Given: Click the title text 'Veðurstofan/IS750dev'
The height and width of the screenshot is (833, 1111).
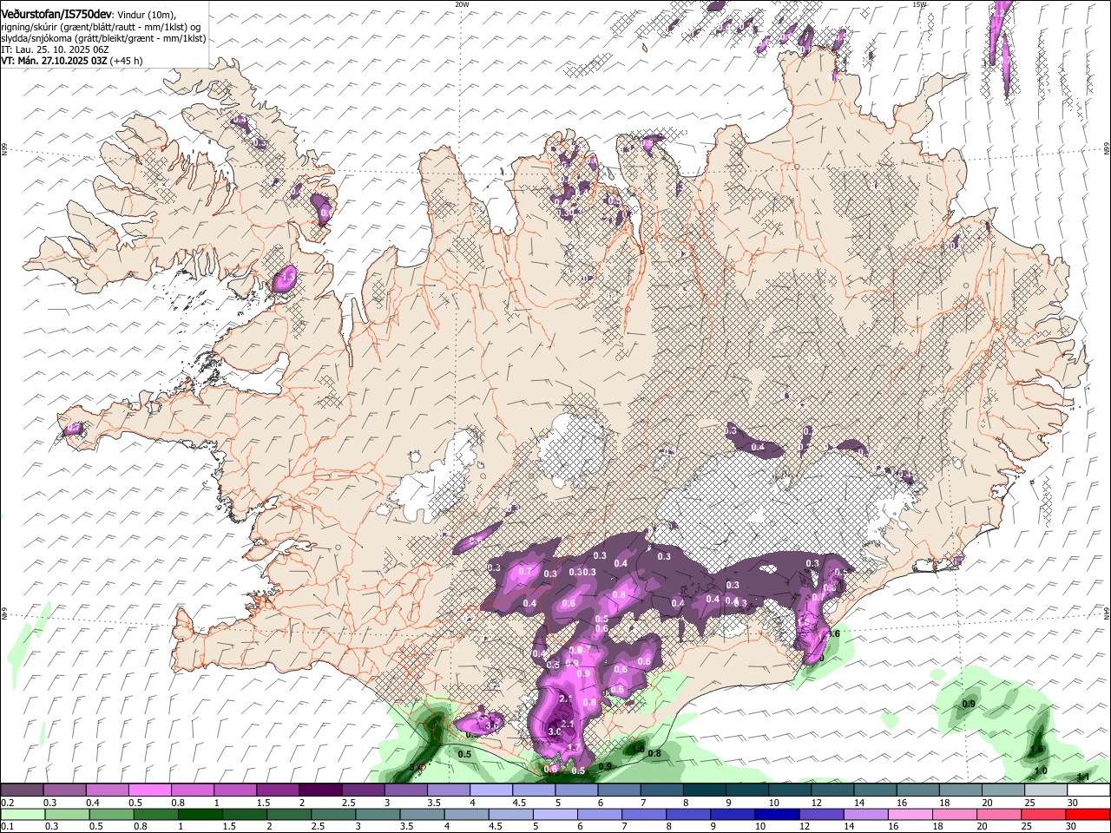Looking at the screenshot, I should [x=56, y=14].
